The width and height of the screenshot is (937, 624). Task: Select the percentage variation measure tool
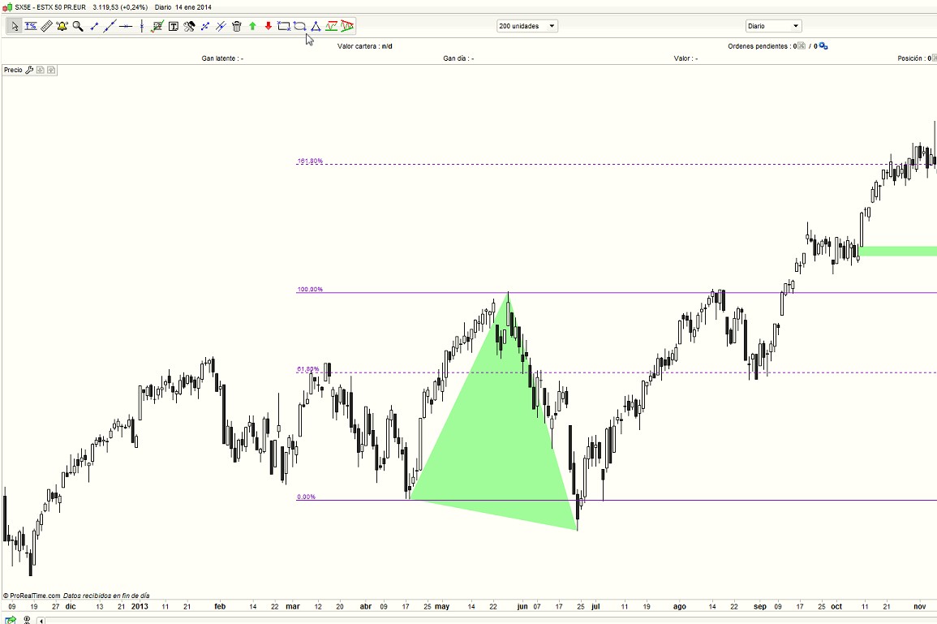(x=31, y=26)
